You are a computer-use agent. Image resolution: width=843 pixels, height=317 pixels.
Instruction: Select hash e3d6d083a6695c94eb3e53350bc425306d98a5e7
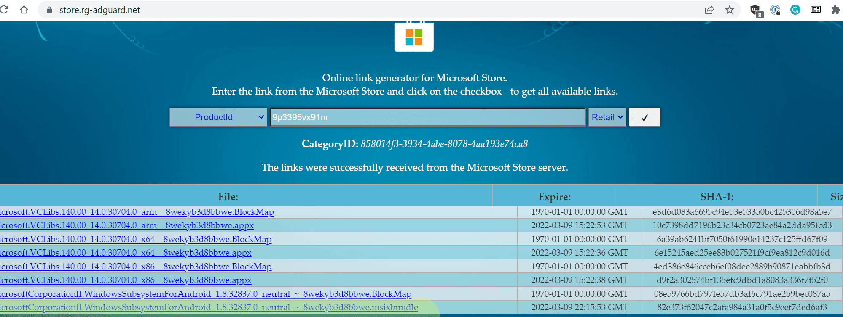tap(742, 212)
